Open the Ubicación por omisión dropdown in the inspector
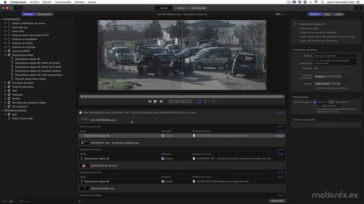The height and width of the screenshot is (204, 364). point(328,76)
